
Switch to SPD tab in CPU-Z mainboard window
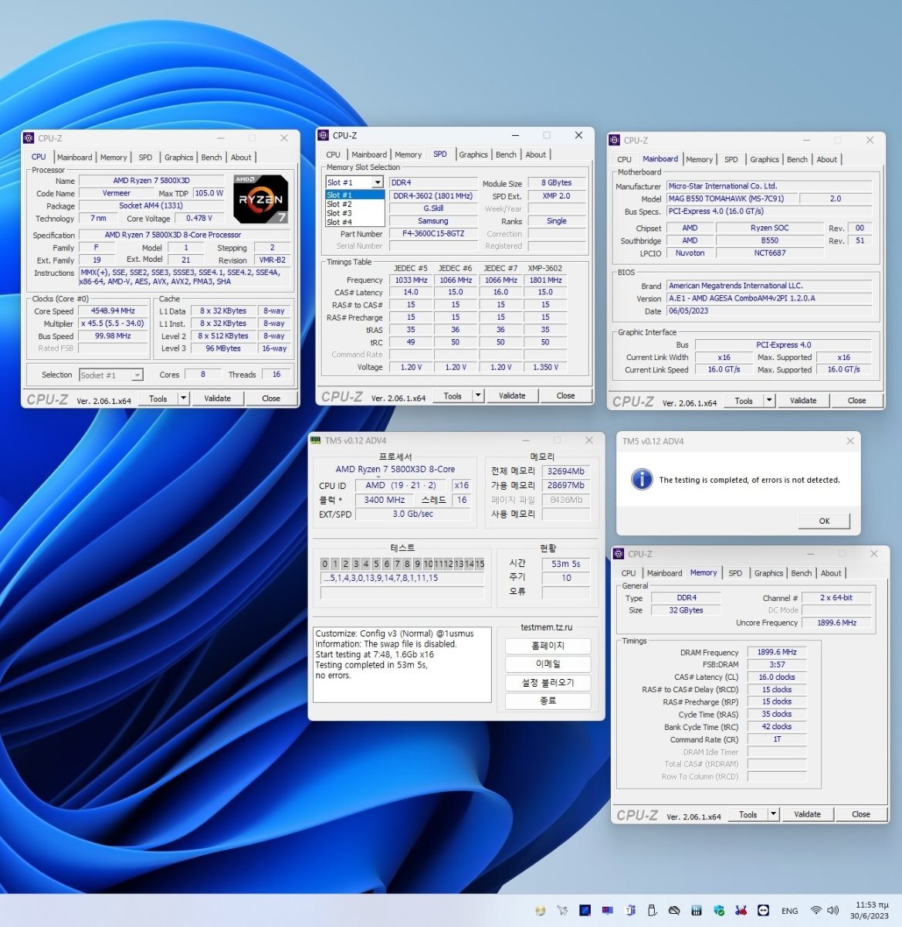click(731, 159)
